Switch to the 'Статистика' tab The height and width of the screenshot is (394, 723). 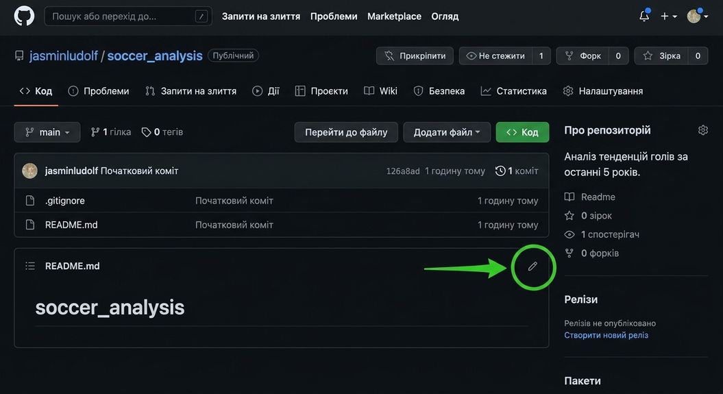pyautogui.click(x=514, y=91)
